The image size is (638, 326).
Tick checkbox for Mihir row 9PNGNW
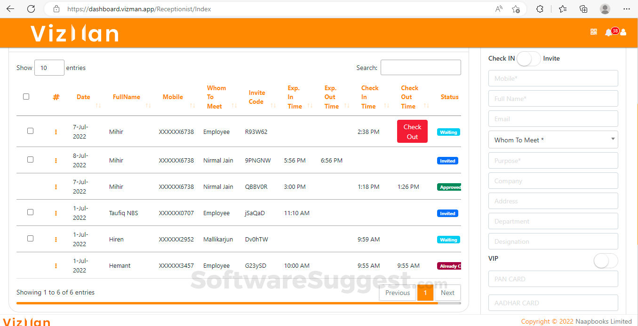tap(30, 160)
